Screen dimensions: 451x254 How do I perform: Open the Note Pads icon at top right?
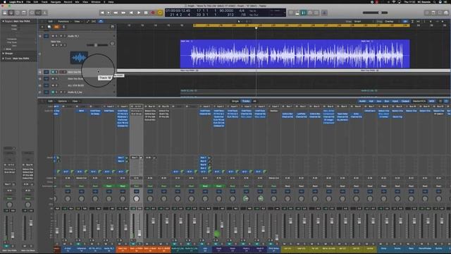(x=433, y=13)
